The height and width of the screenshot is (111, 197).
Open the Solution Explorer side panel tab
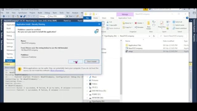pyautogui.click(x=194, y=26)
